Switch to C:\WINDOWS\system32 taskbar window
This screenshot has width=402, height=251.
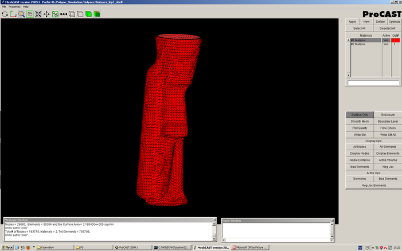pyautogui.click(x=172, y=248)
